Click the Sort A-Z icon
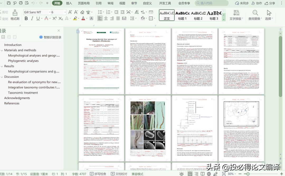This screenshot has height=176, width=285. point(137,12)
